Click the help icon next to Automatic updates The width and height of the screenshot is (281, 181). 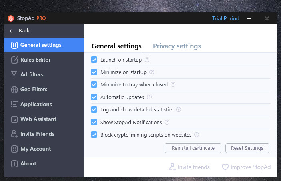tap(149, 97)
